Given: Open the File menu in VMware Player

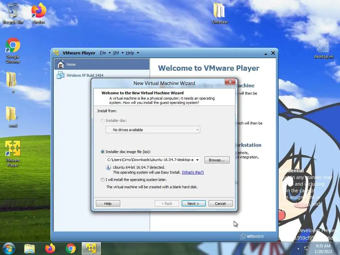Looking at the screenshot, I should pos(103,53).
